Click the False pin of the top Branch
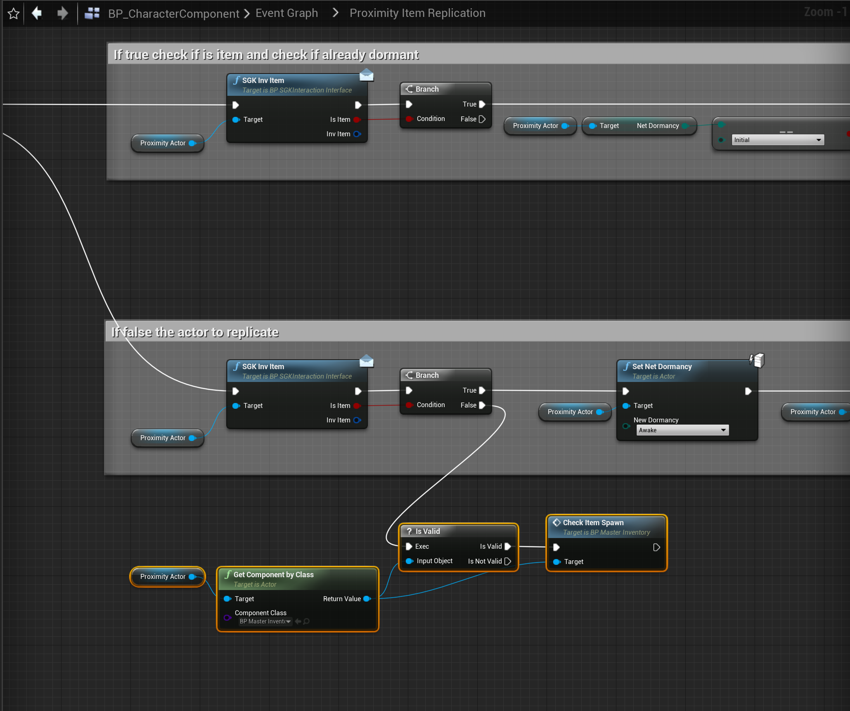 [482, 119]
